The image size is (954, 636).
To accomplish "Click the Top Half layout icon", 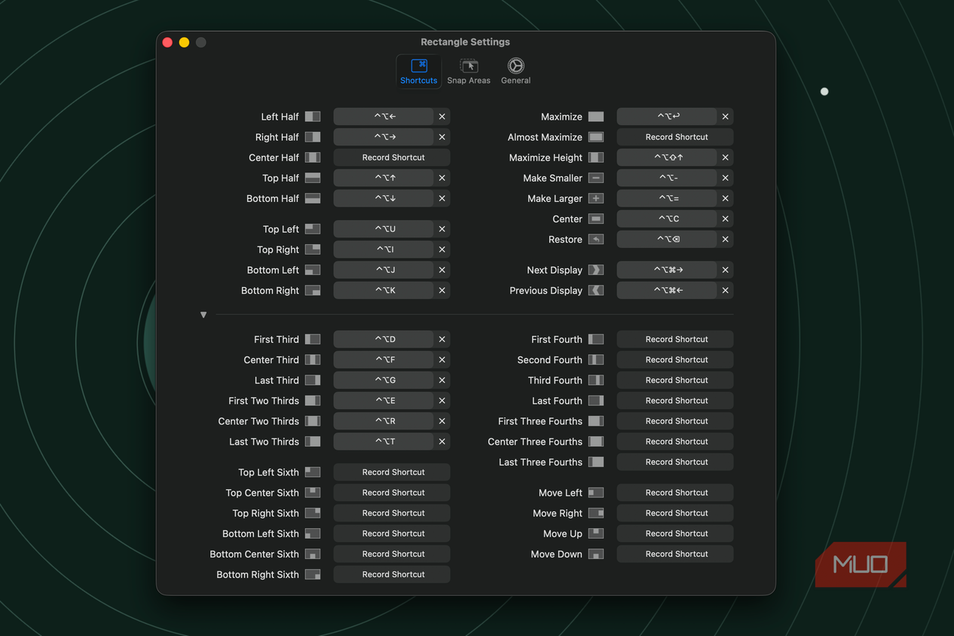I will 313,178.
